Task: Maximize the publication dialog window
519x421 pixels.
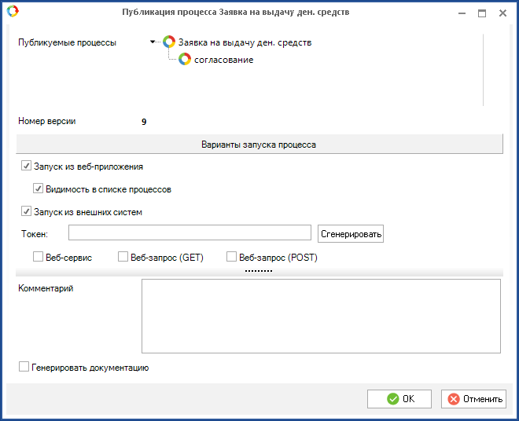Action: [x=482, y=13]
